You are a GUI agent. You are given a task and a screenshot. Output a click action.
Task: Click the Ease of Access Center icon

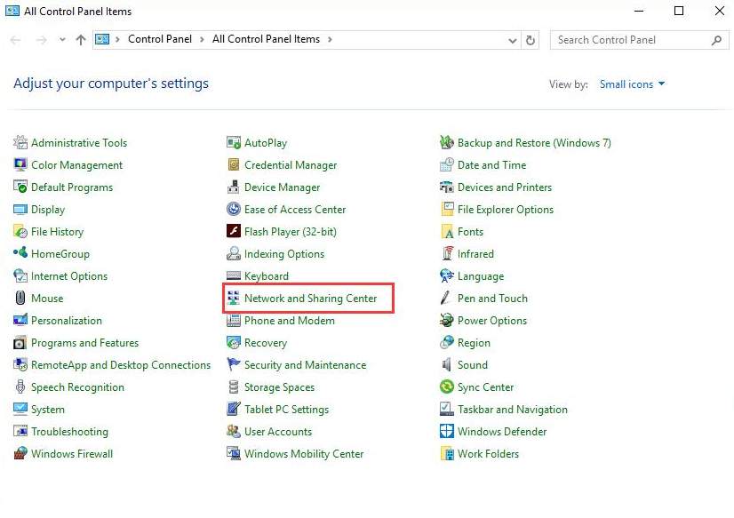click(233, 209)
